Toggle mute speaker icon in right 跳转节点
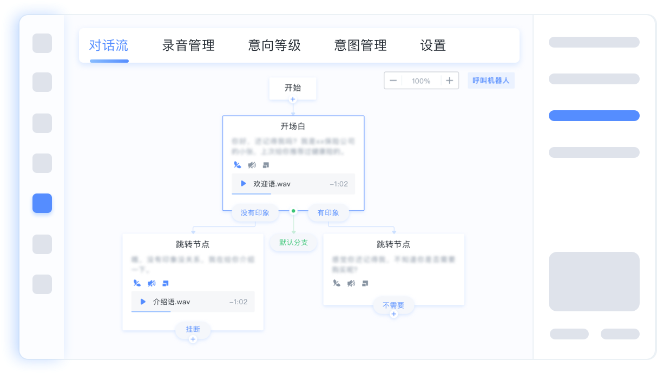This screenshot has height=374, width=657. point(351,283)
